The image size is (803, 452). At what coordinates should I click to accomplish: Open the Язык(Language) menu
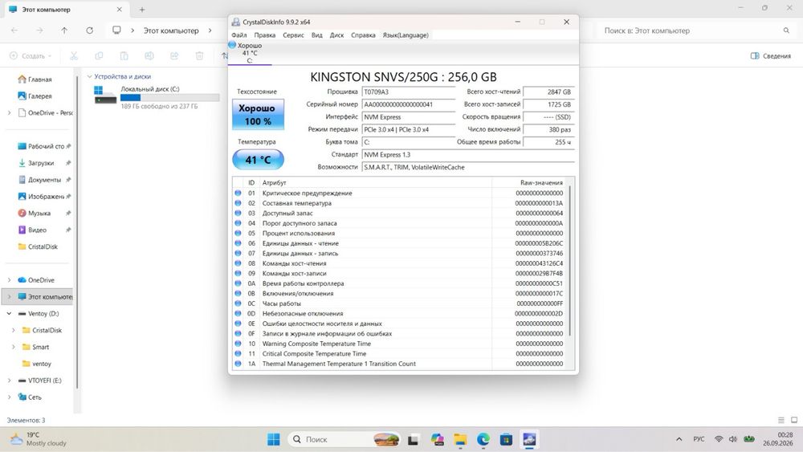point(406,35)
